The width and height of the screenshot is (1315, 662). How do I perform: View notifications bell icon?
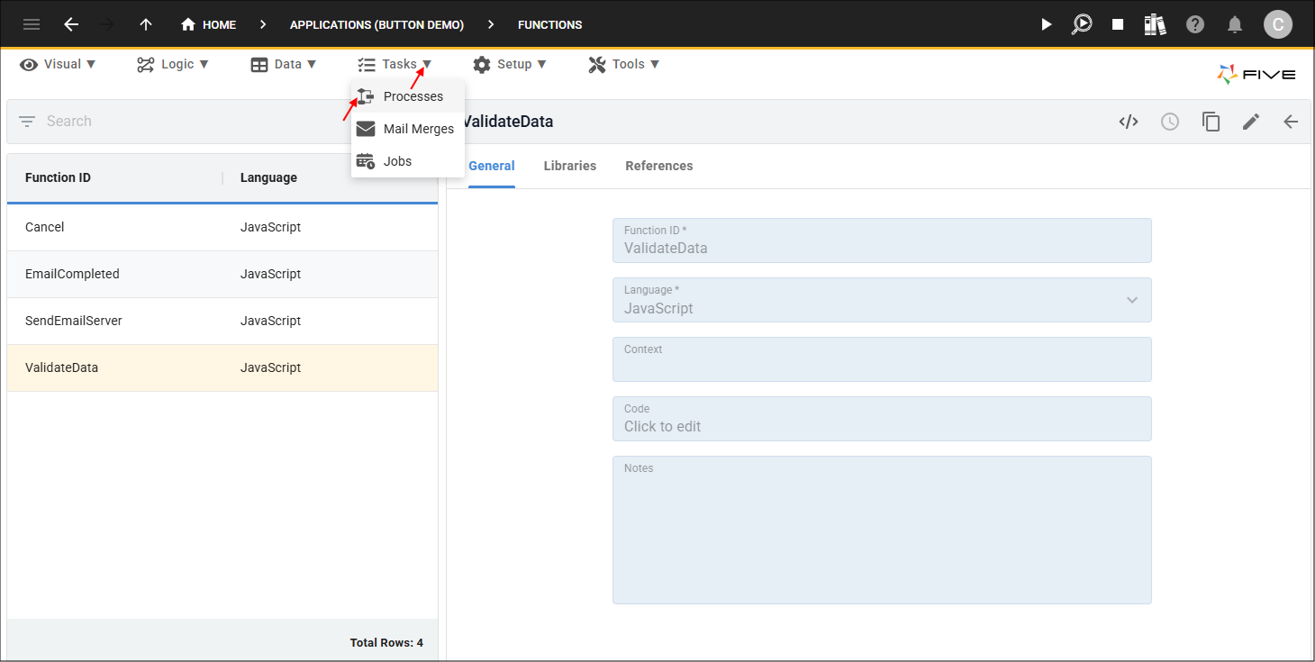[1236, 24]
